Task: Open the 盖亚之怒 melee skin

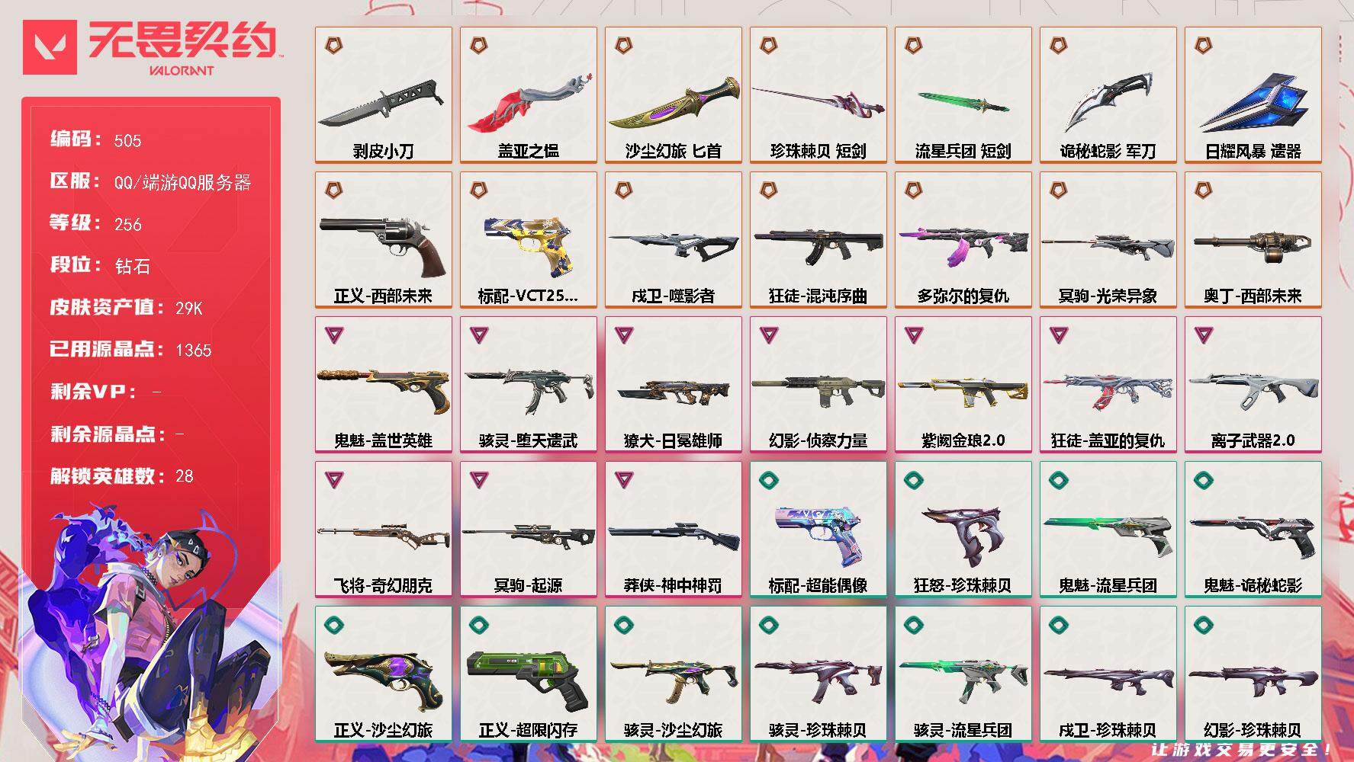Action: tap(528, 94)
